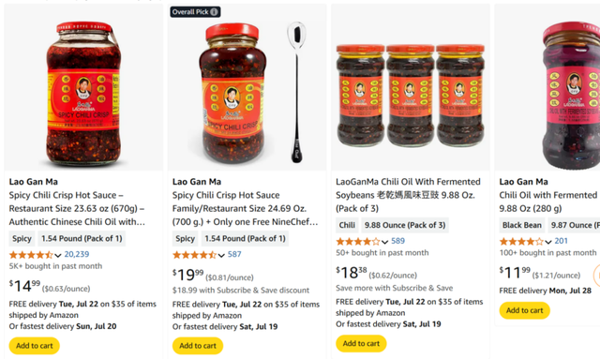The width and height of the screenshot is (600, 359).
Task: Add the $14.99 Spicy Chili Crisp to cart
Action: (35, 346)
